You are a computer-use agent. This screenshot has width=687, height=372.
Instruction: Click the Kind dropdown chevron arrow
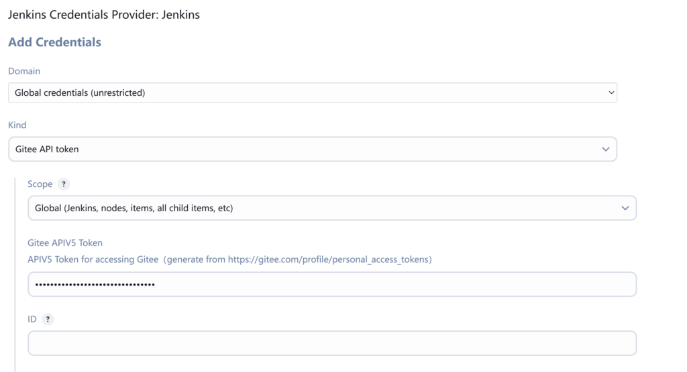[606, 149]
